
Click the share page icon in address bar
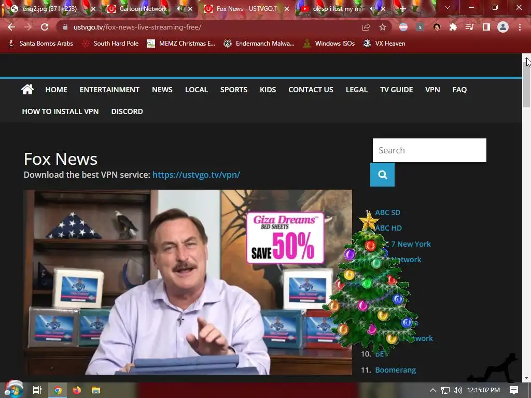pyautogui.click(x=366, y=27)
